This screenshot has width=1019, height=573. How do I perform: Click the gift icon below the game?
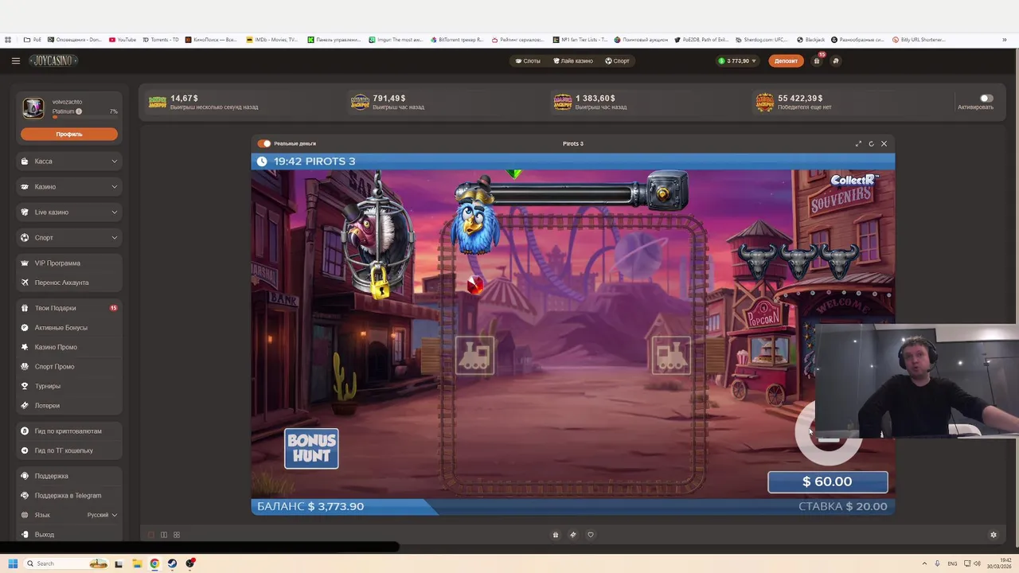(556, 535)
